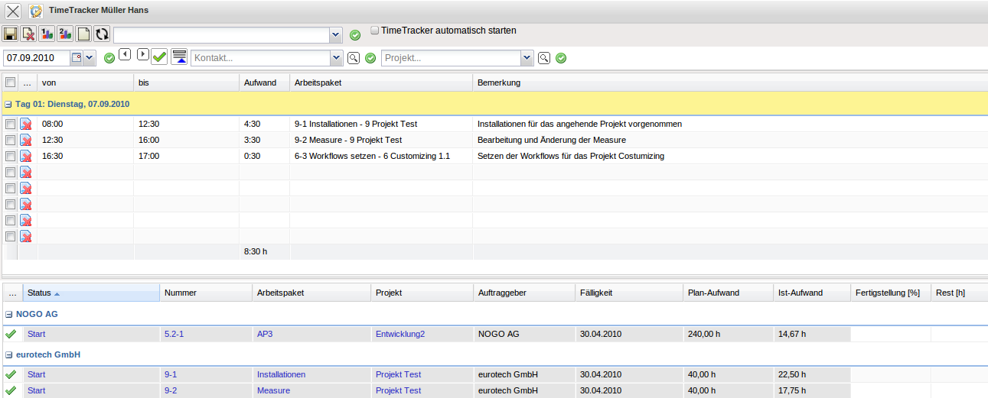Go to next day arrow button
The height and width of the screenshot is (398, 988).
pyautogui.click(x=143, y=54)
